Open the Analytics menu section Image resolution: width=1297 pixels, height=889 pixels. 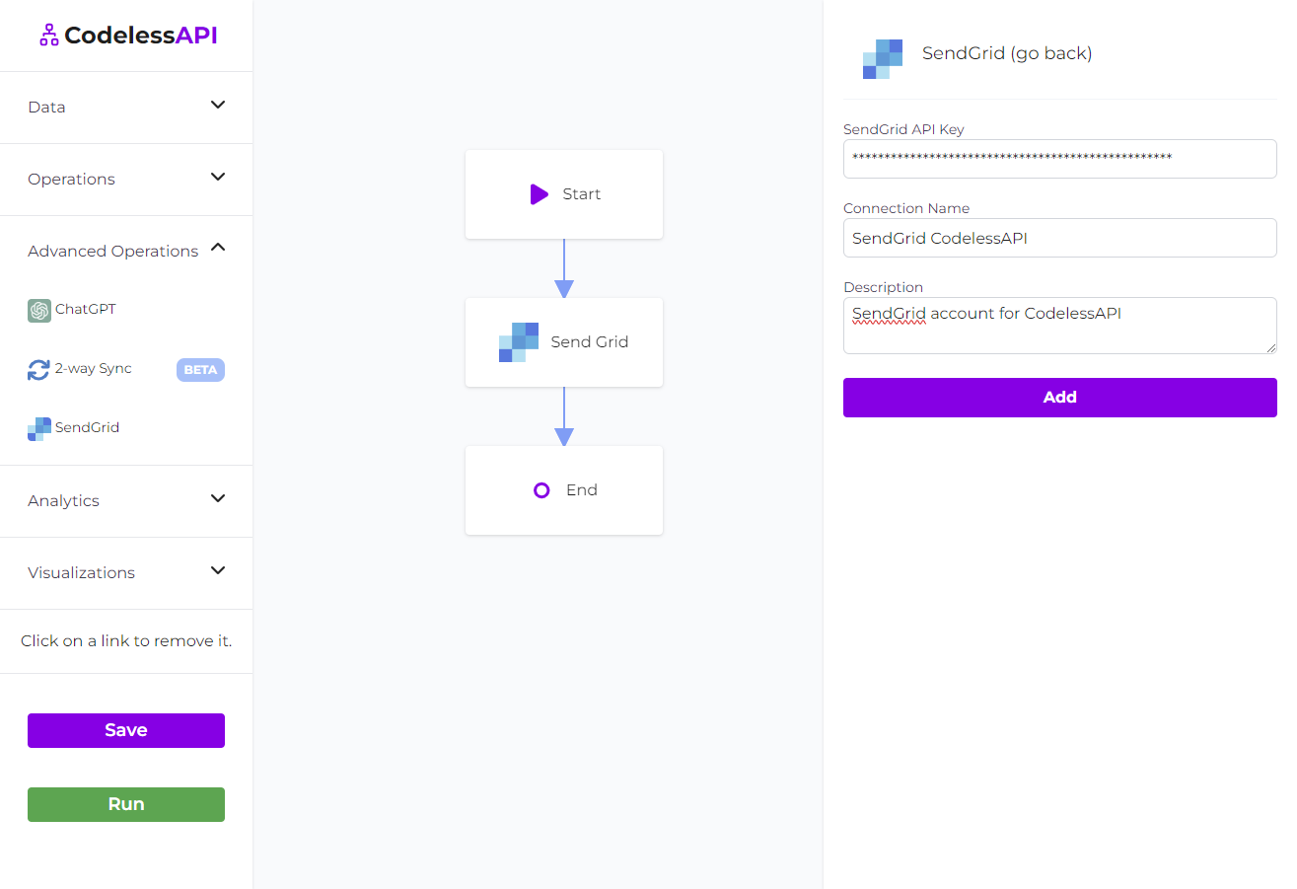(x=126, y=501)
